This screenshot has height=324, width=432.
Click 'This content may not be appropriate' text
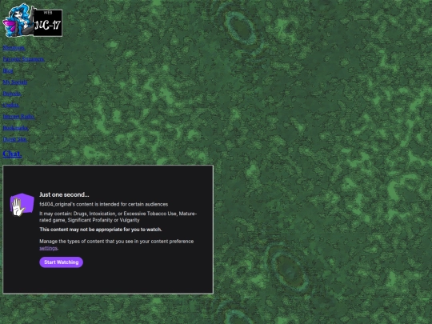click(x=101, y=230)
